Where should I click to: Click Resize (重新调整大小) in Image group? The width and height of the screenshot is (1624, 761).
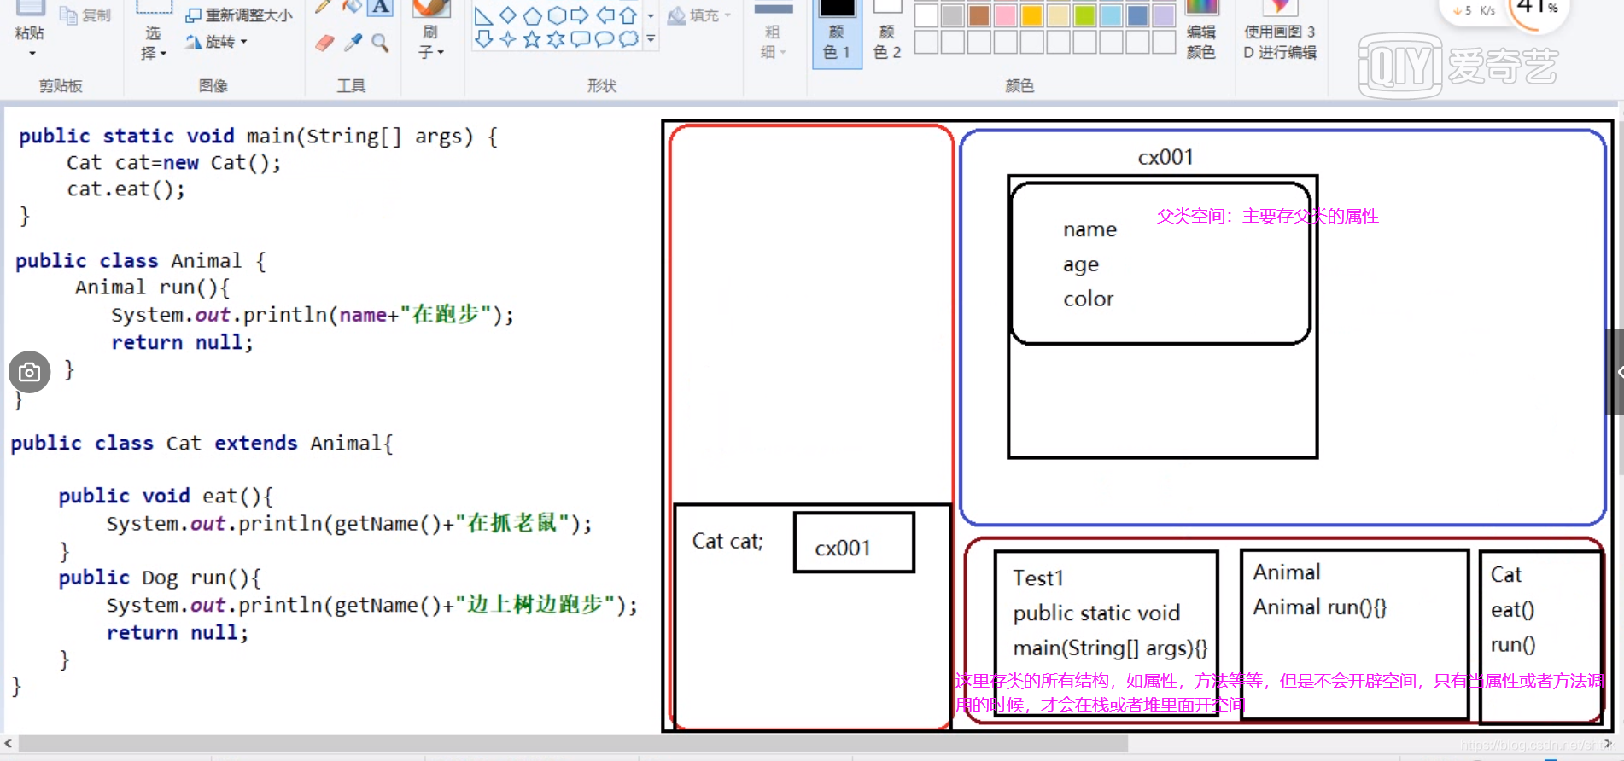(240, 15)
